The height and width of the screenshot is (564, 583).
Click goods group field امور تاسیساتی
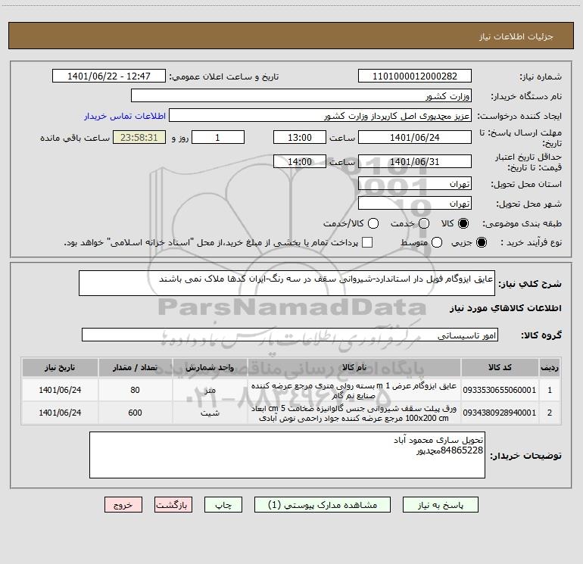coord(290,335)
